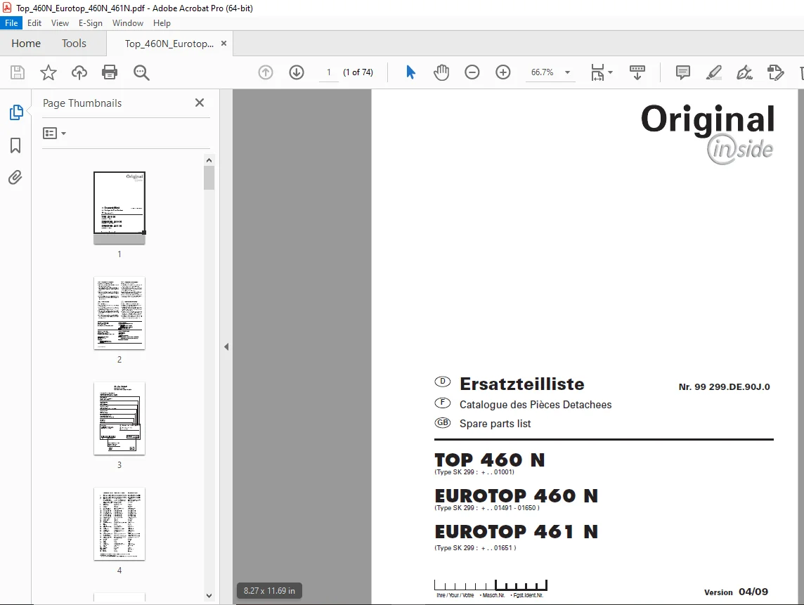Open the File menu
This screenshot has height=605, width=804.
click(x=11, y=23)
